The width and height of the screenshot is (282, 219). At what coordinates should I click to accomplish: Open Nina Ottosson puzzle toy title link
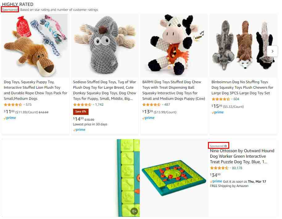coord(242,156)
